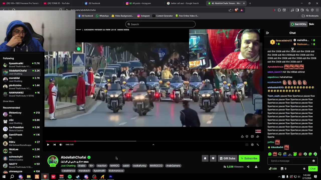Open the All Bookmarks folder
Viewport: 321px width, 180px height.
(x=310, y=16)
